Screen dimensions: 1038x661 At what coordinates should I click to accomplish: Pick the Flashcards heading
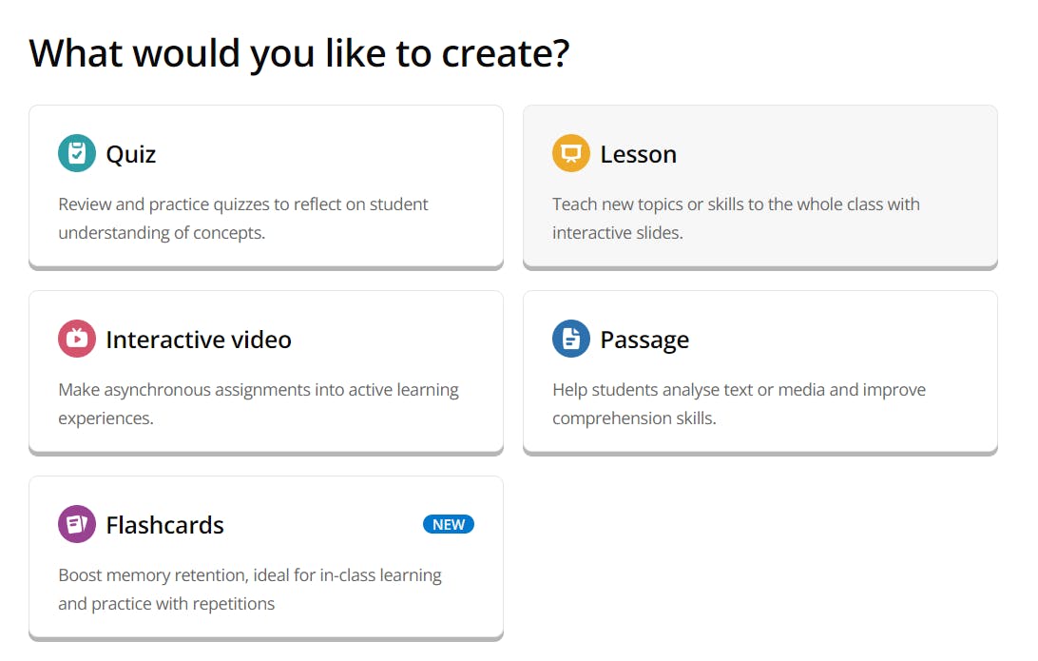164,525
